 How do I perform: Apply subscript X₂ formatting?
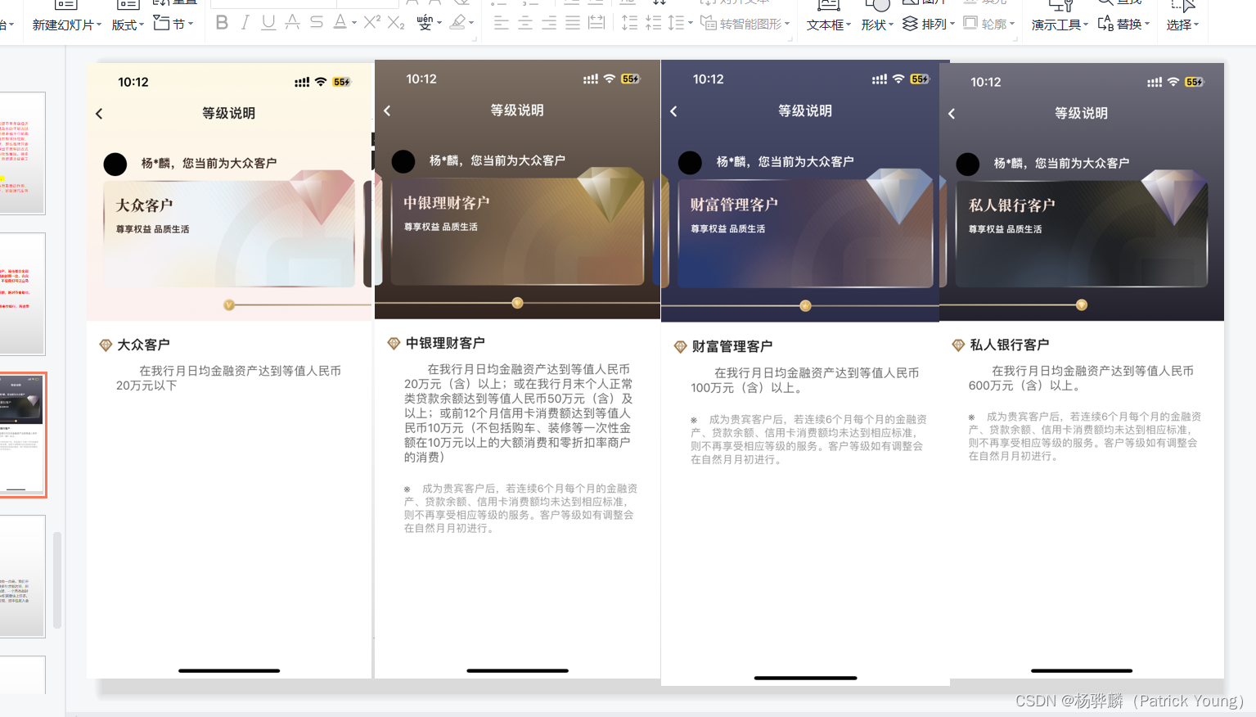(396, 23)
